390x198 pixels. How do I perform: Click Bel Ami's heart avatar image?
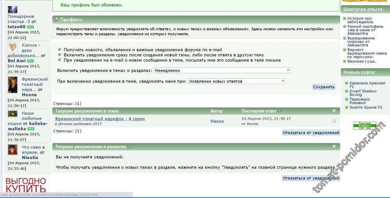[12, 47]
